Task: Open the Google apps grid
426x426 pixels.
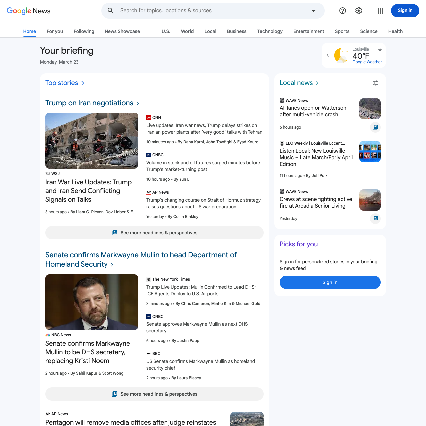Action: 380,10
